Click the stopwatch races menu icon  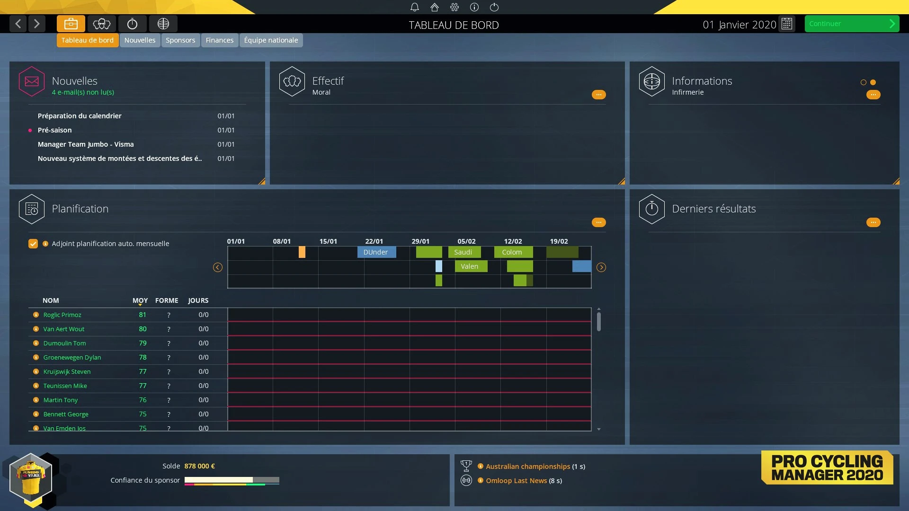click(133, 24)
